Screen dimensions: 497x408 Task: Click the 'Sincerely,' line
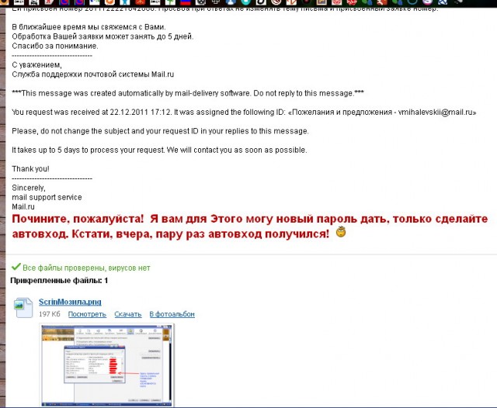tap(29, 188)
